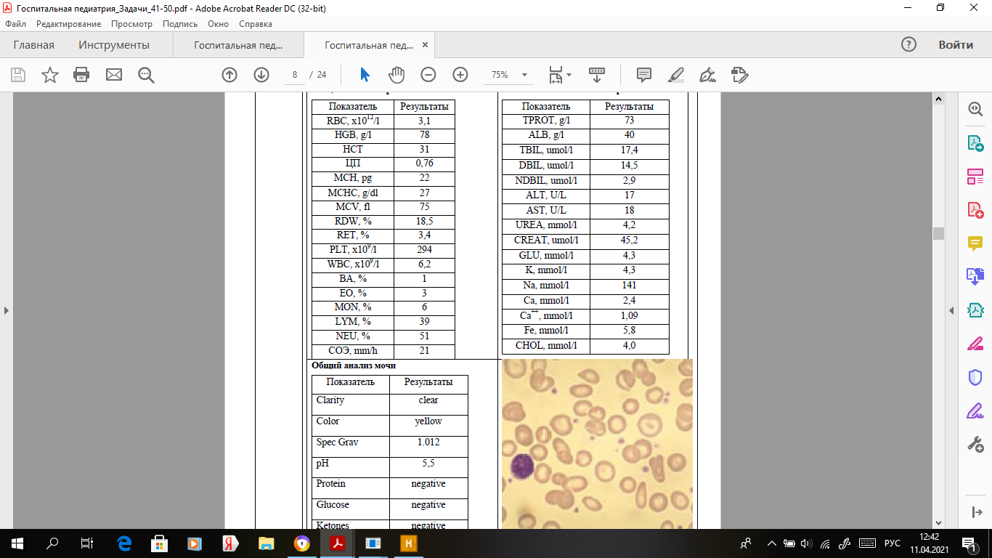The width and height of the screenshot is (992, 558).
Task: Open More Tools wrench in sidebar
Action: pyautogui.click(x=975, y=444)
